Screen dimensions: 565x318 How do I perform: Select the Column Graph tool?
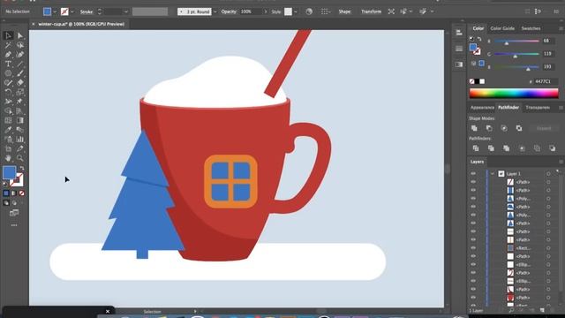pyautogui.click(x=20, y=140)
